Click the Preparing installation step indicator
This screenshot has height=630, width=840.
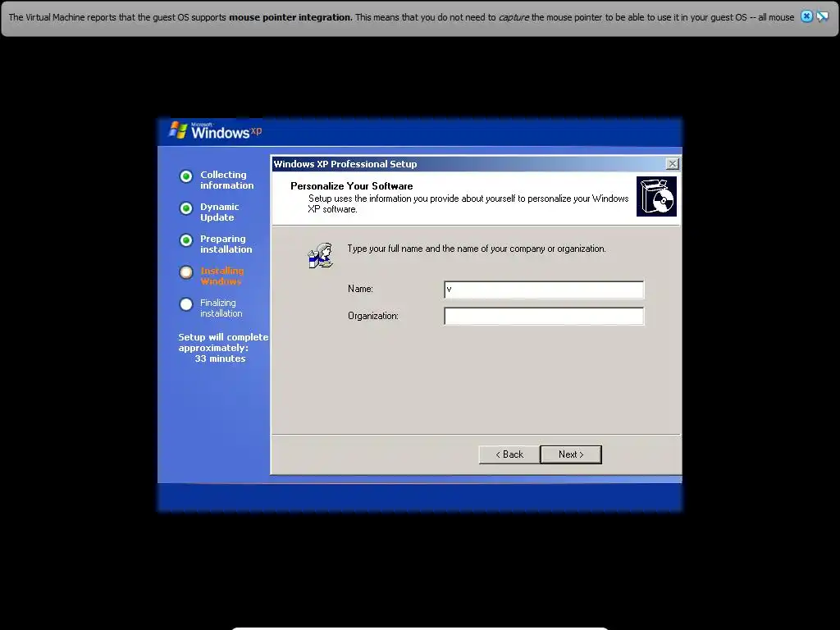tap(186, 240)
